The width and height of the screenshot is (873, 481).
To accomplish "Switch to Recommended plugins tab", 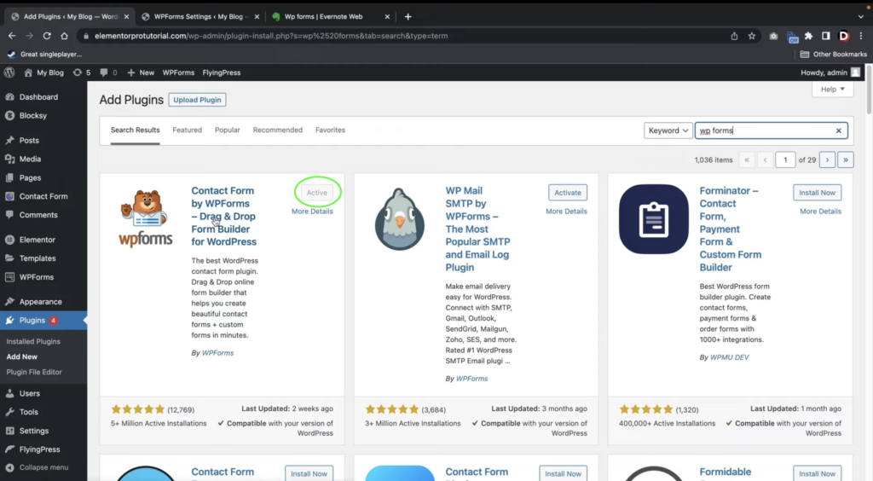I will (x=277, y=130).
